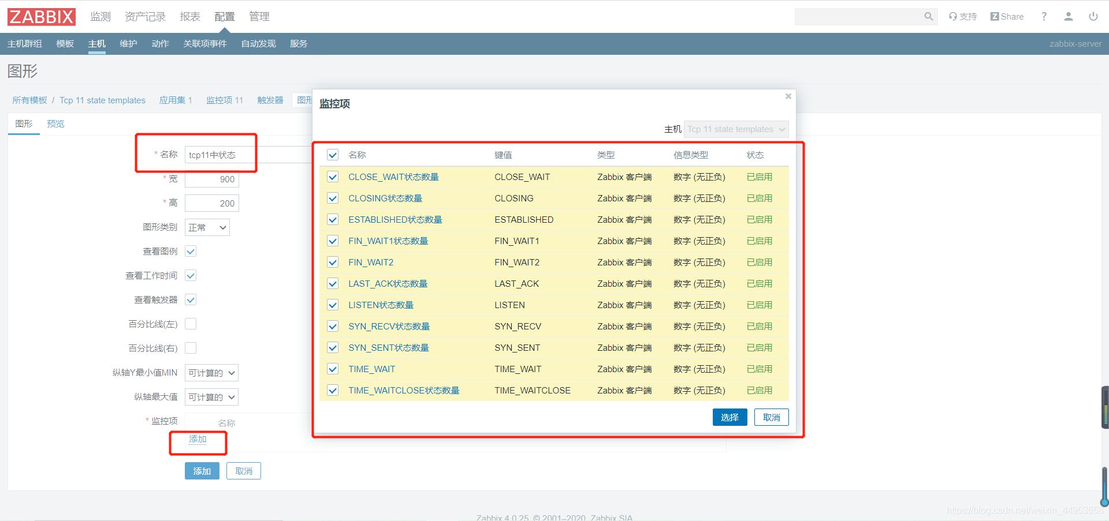Image resolution: width=1109 pixels, height=521 pixels.
Task: Click the 宽 width input field
Action: tap(212, 179)
